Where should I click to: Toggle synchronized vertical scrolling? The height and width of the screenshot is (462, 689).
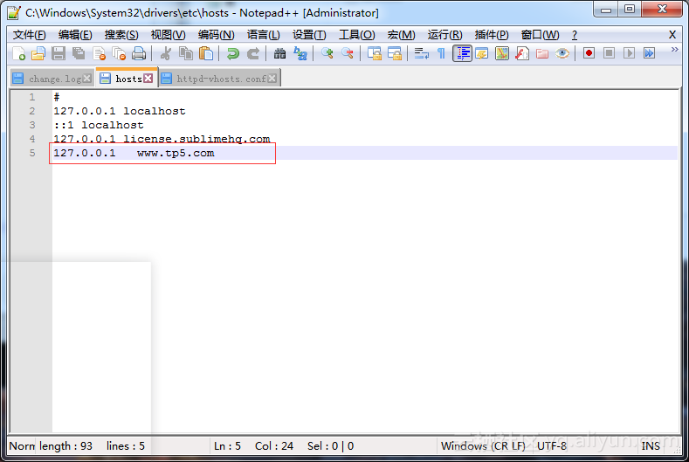375,53
